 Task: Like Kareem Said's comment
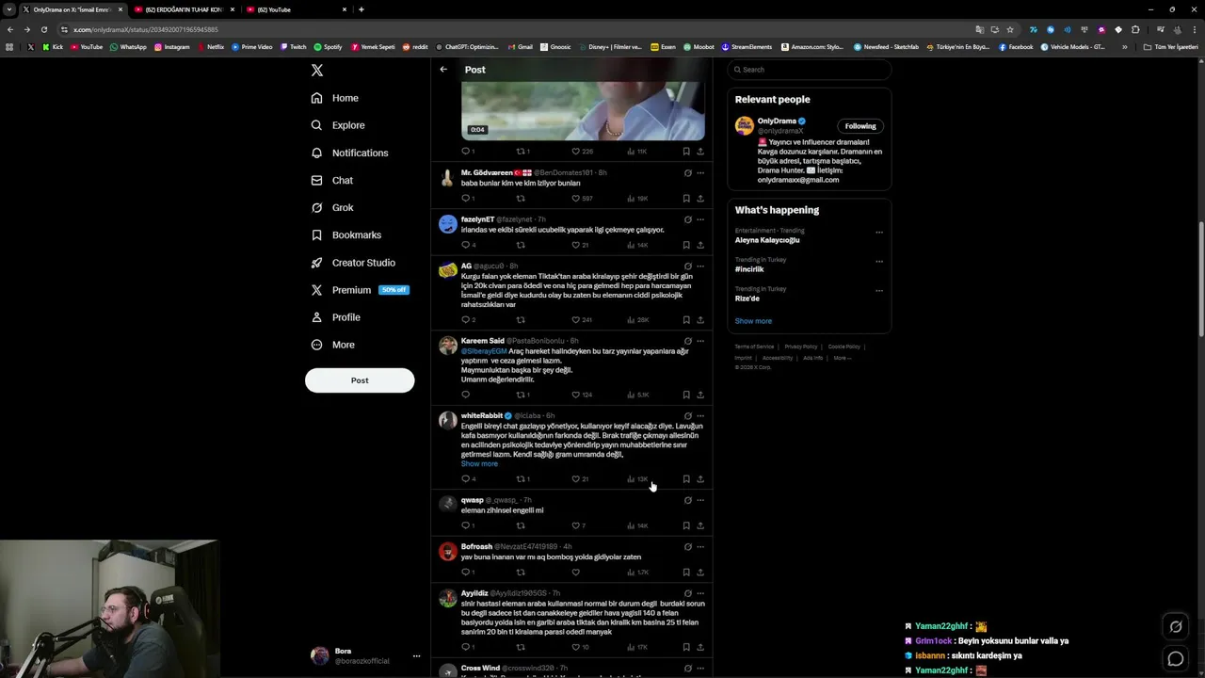click(576, 395)
